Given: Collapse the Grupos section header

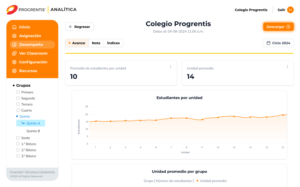Looking at the screenshot, I should click(x=22, y=85).
